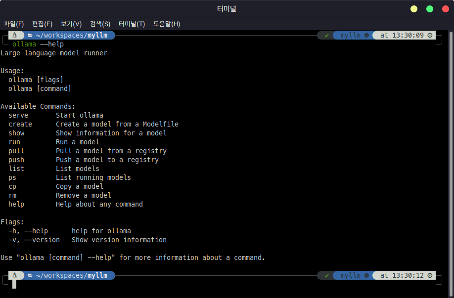This screenshot has width=454, height=298.
Task: Click the typed command 'ollama --help'
Action: pos(38,44)
